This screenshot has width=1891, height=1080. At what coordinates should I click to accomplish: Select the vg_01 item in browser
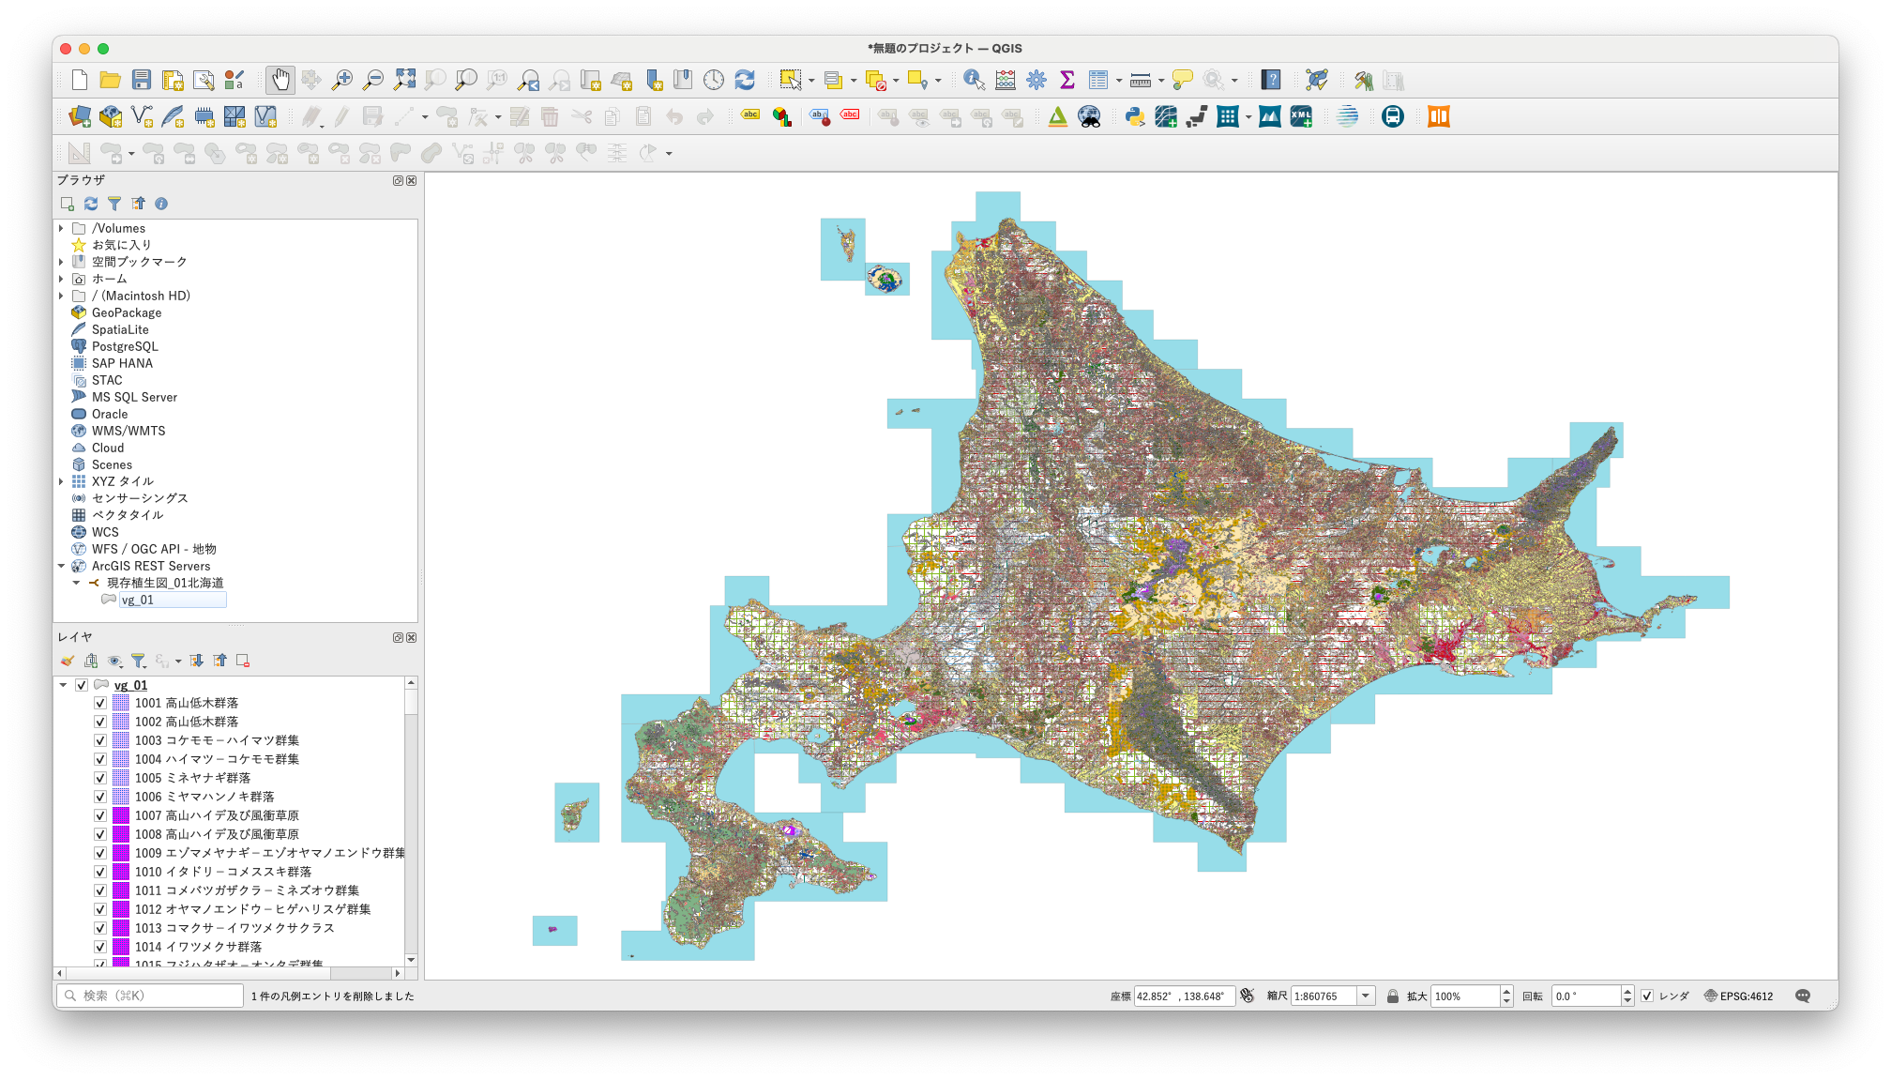pyautogui.click(x=138, y=600)
